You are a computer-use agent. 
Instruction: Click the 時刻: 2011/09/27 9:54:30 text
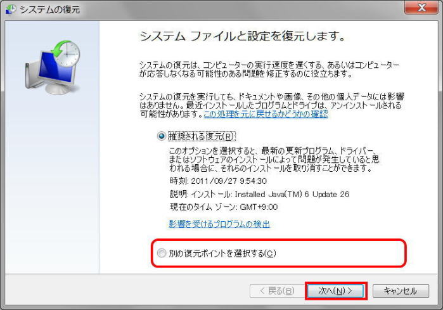(218, 181)
